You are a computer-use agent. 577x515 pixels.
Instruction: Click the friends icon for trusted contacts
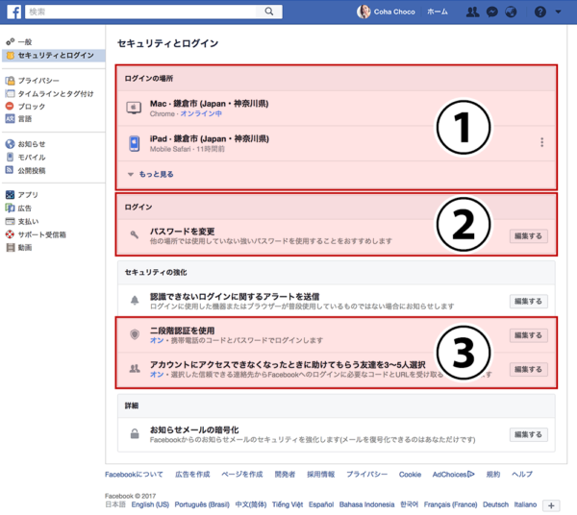[x=135, y=368]
